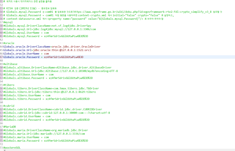Click the #Globals.tibero.Password line
The width and height of the screenshot is (235, 151).
tap(47, 99)
